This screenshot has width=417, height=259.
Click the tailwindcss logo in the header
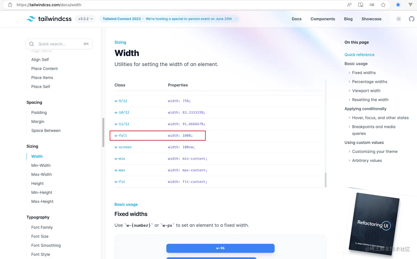click(x=49, y=19)
